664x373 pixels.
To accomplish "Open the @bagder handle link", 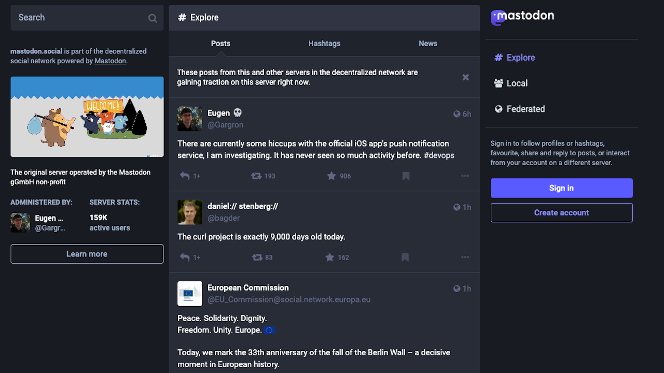I will coord(224,218).
